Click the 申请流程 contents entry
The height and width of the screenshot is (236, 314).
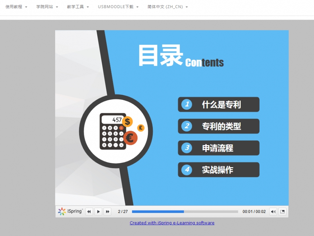point(219,148)
